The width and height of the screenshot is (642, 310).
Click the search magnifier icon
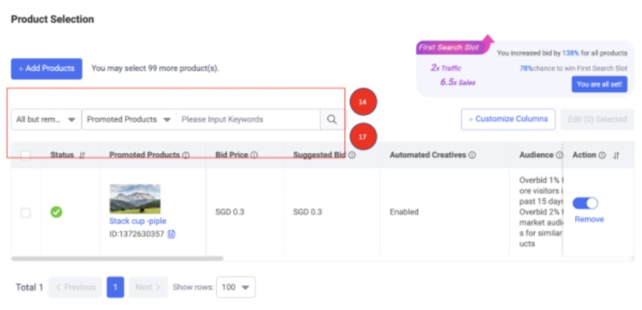[332, 119]
